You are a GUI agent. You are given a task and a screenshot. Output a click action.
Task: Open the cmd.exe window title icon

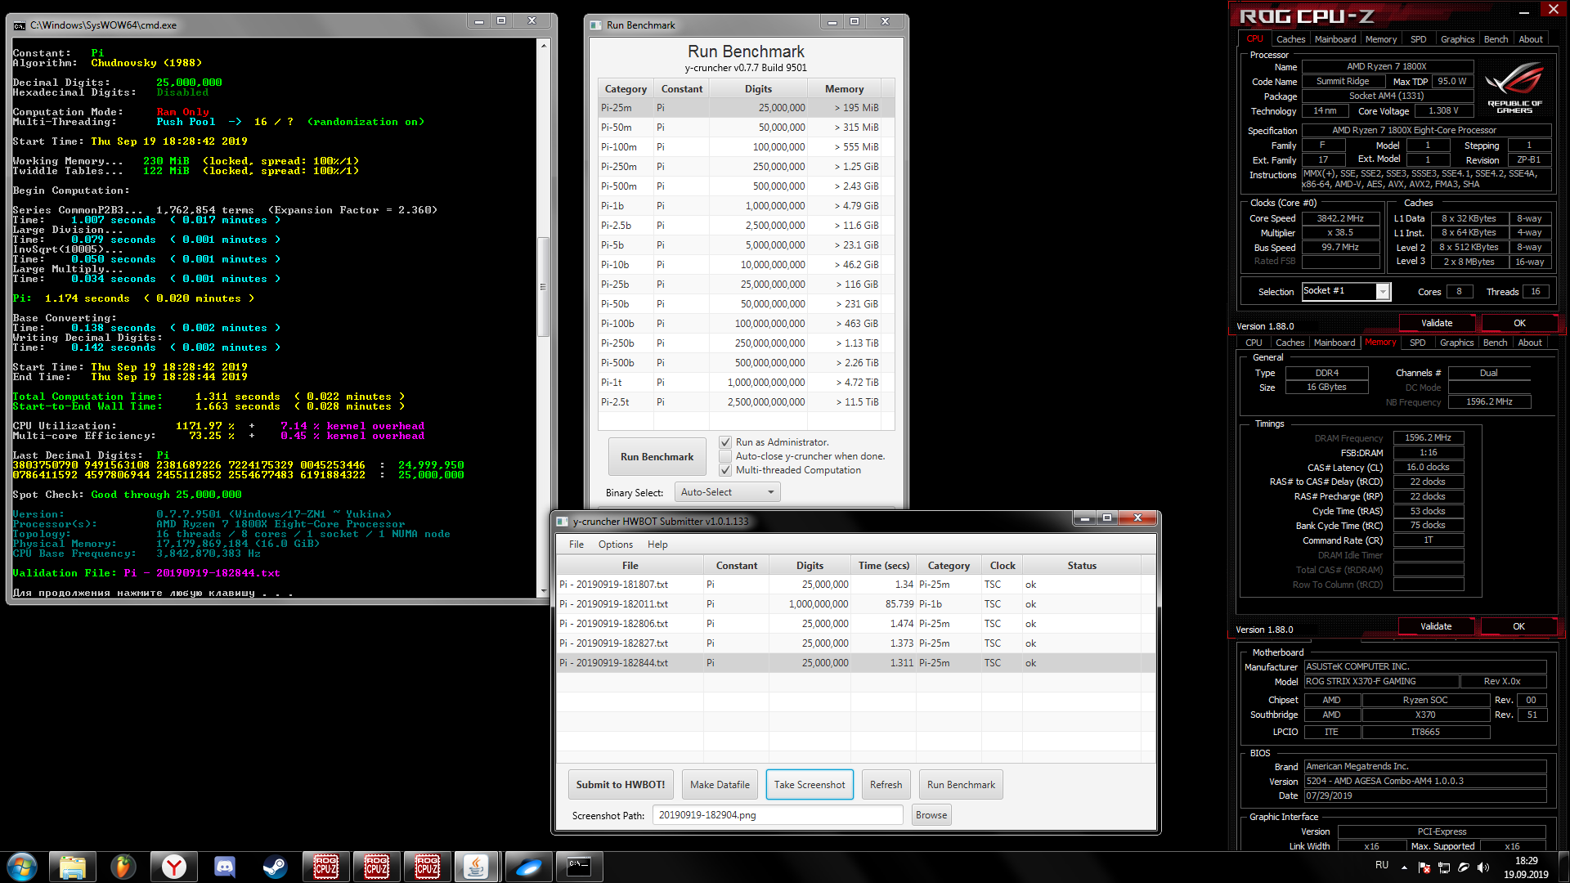19,25
